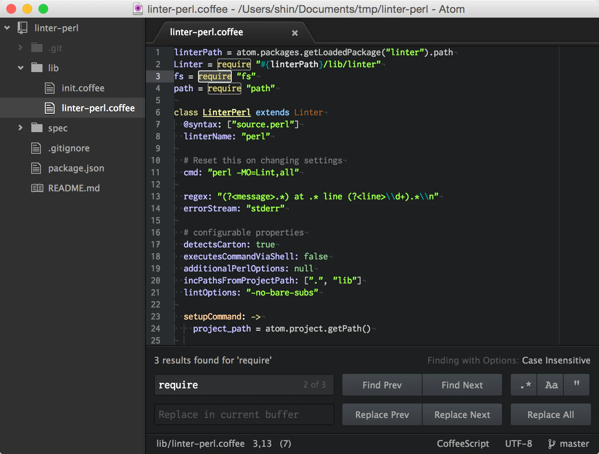Toggle the Use Regex search option
The image size is (599, 454).
[x=524, y=385]
